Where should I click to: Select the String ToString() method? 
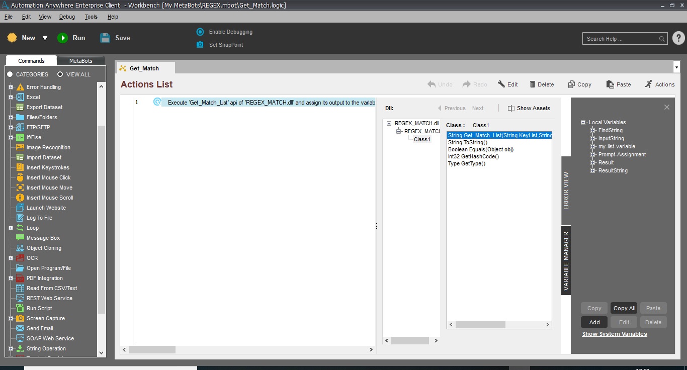tap(468, 142)
